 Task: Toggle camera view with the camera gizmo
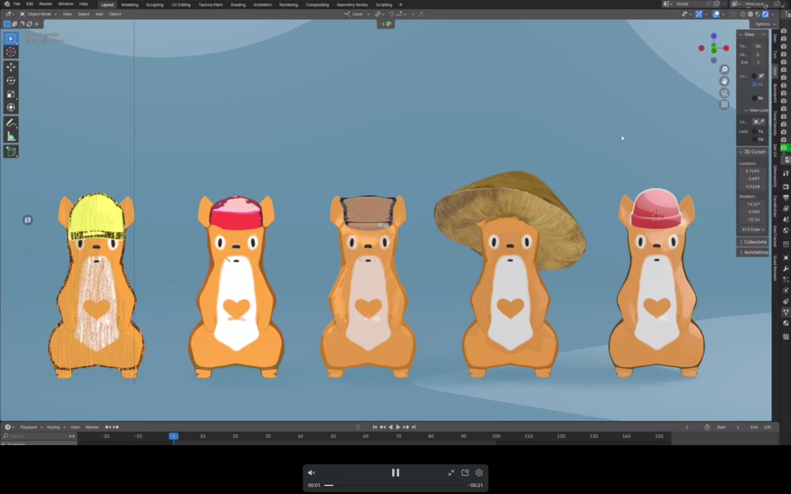tap(724, 93)
